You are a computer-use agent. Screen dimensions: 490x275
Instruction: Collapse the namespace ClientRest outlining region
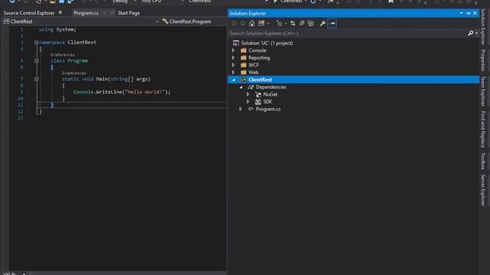(x=36, y=43)
